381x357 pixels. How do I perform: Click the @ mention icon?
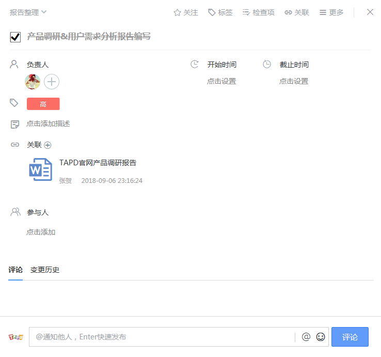(306, 337)
